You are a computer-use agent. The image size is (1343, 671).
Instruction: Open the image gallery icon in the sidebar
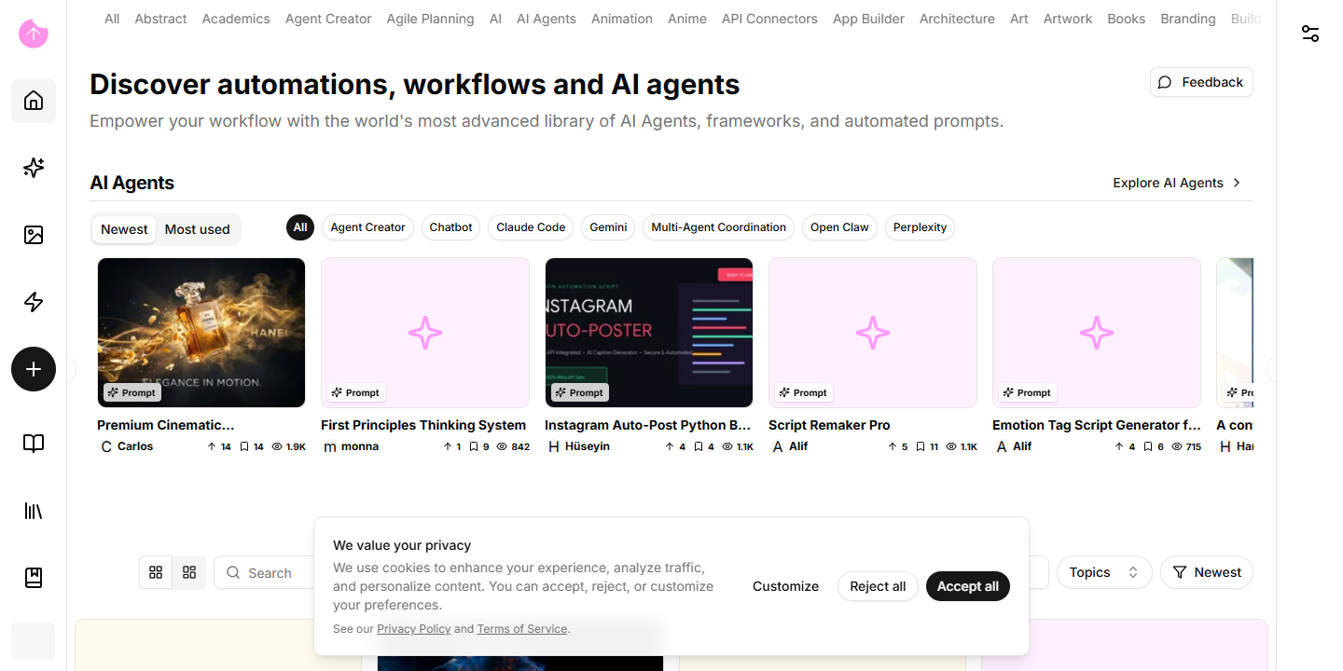pyautogui.click(x=34, y=235)
